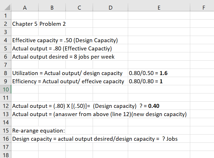Click empty cell B17

52,147
